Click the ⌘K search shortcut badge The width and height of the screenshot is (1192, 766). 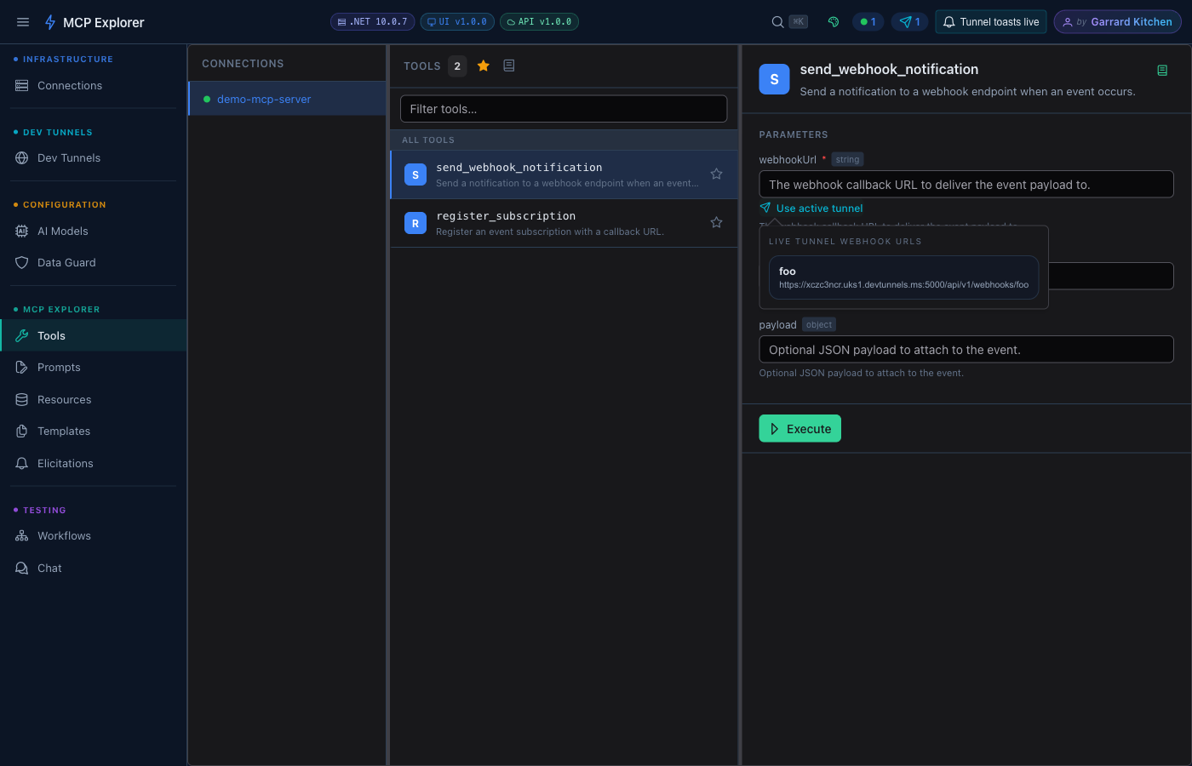click(798, 22)
